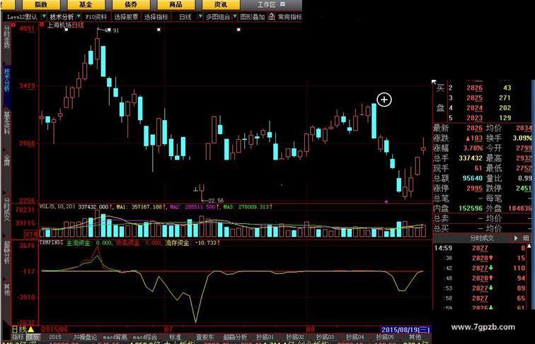This screenshot has height=344, width=535.
Task: Click the buy level 2 price 2826
Action: tap(475, 88)
